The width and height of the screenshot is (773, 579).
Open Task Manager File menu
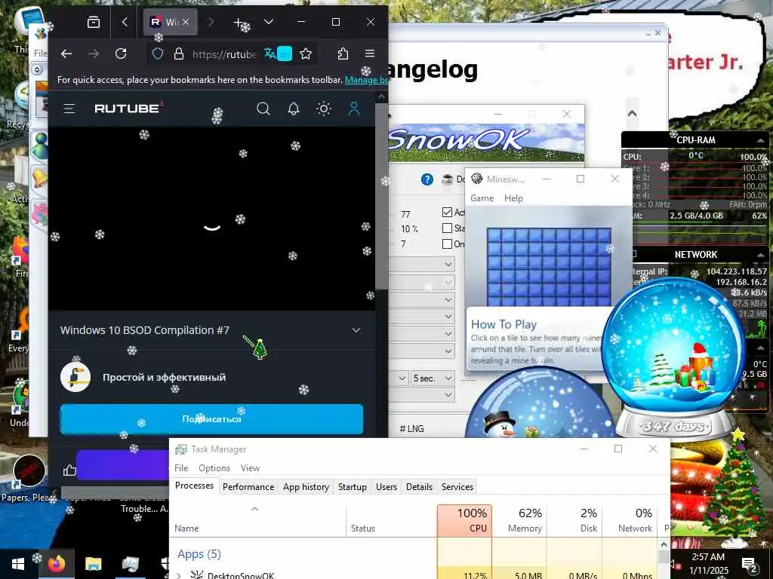(181, 467)
